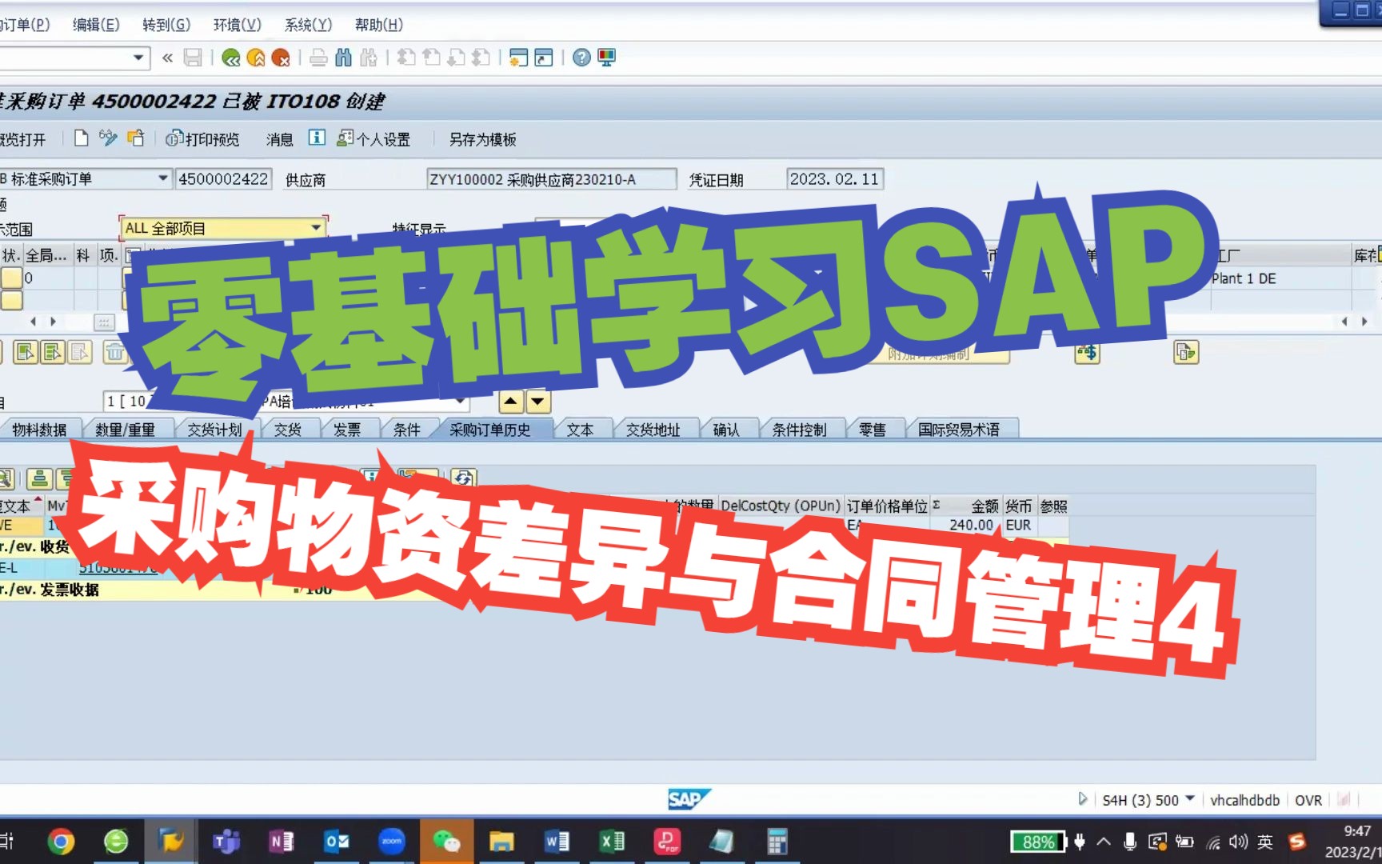
Task: Select the Find (binoculars) toolbar icon
Action: point(342,58)
